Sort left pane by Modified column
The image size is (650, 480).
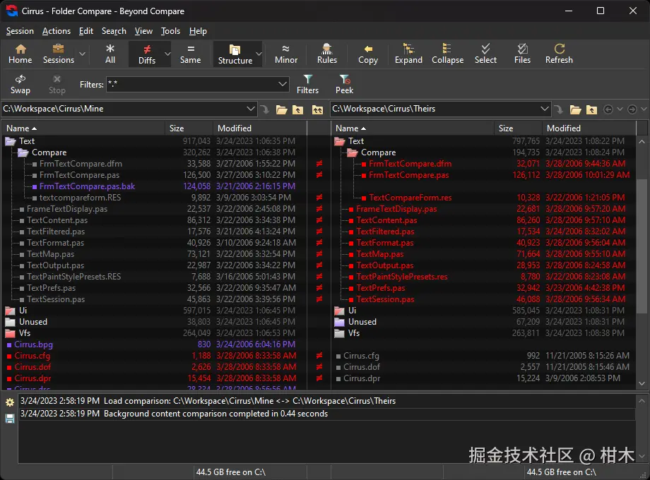260,128
